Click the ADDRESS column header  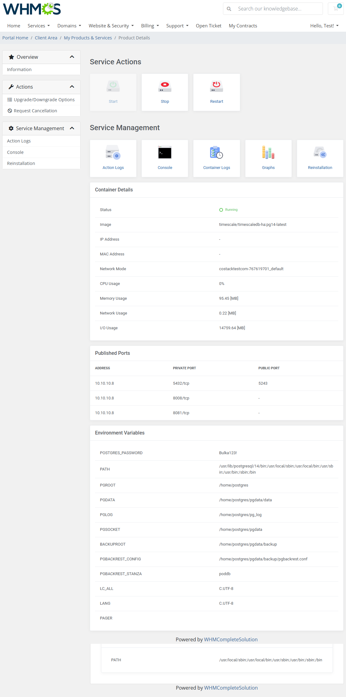(x=102, y=368)
